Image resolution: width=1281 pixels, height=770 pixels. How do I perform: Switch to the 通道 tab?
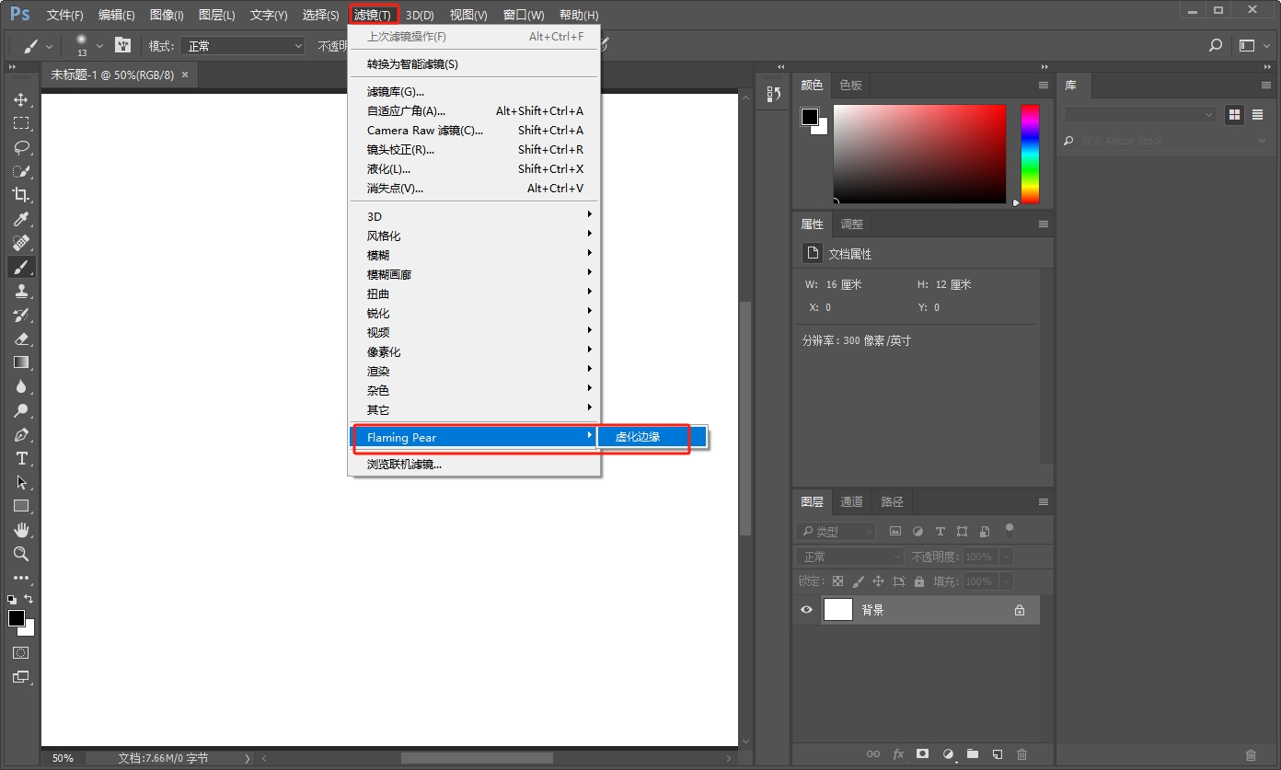pyautogui.click(x=850, y=501)
